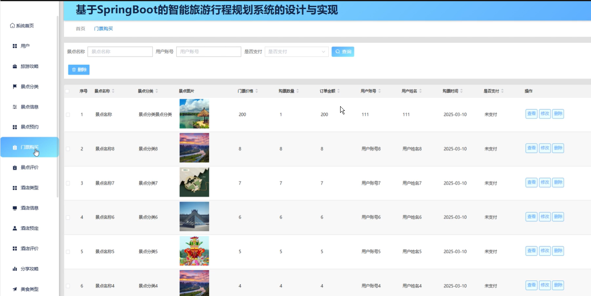
Task: Sort by 门票价格 column arrows
Action: pos(257,91)
